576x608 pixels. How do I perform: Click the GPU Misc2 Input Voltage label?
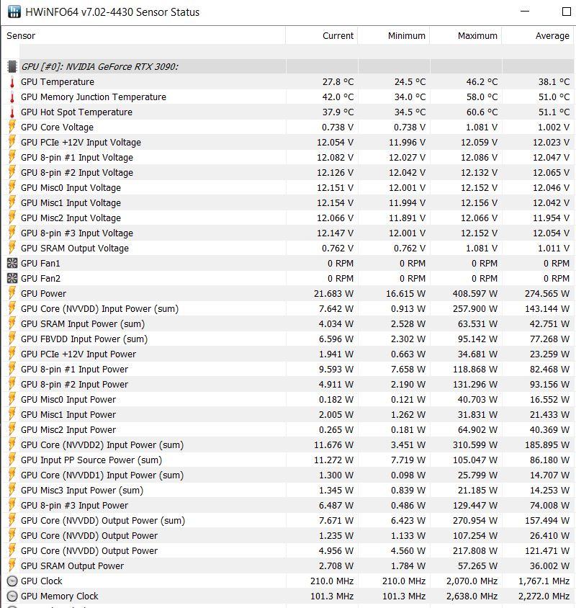pyautogui.click(x=71, y=218)
